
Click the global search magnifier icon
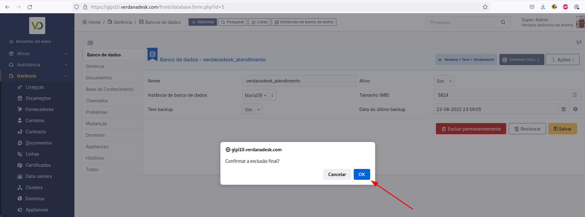503,22
